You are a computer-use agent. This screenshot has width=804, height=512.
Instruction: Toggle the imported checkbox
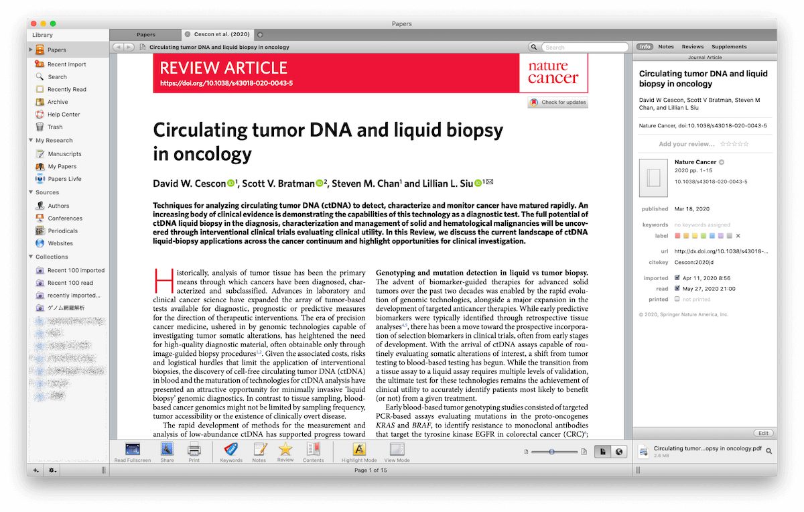pos(677,277)
